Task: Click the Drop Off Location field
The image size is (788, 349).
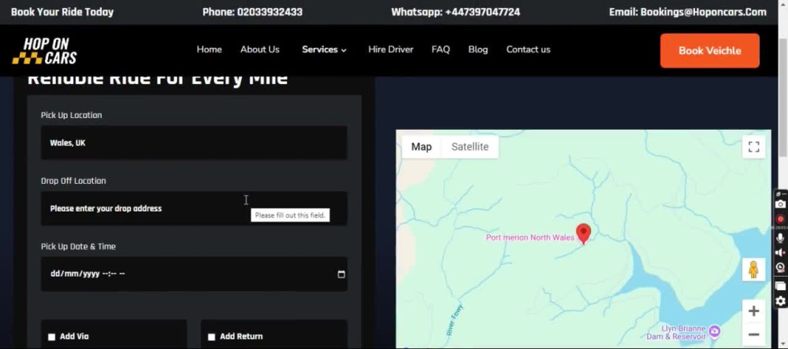Action: click(x=194, y=208)
